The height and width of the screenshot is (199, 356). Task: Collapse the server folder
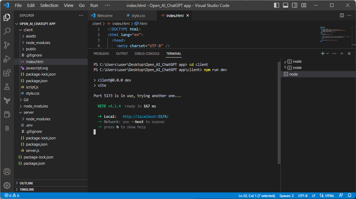[51, 112]
